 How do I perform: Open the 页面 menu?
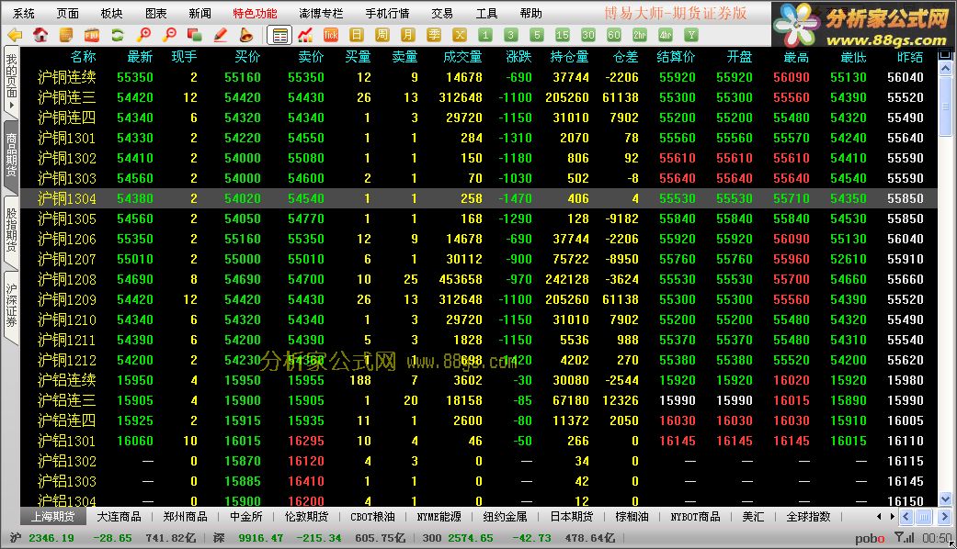coord(67,13)
